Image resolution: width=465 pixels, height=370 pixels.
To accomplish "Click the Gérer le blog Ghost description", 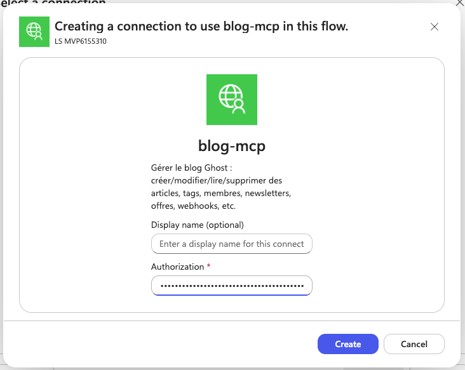I will pos(221,187).
